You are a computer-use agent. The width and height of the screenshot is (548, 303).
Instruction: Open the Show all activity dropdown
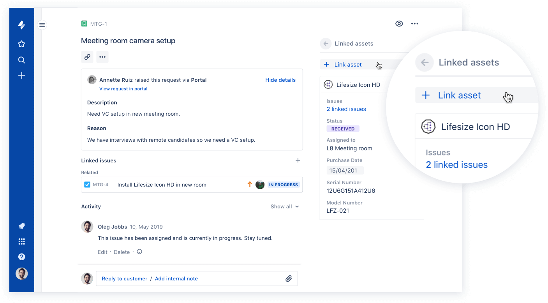(285, 206)
